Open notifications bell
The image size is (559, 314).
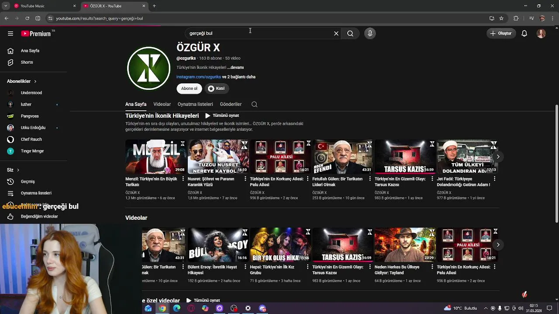524,34
